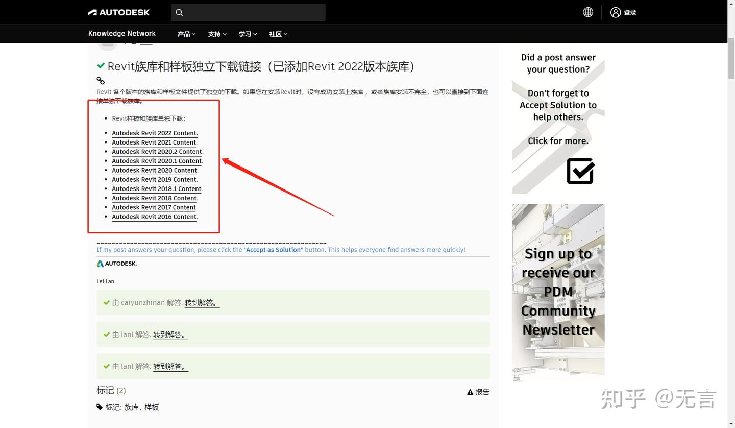This screenshot has width=735, height=428.
Task: Click the 族库 tag
Action: [132, 407]
